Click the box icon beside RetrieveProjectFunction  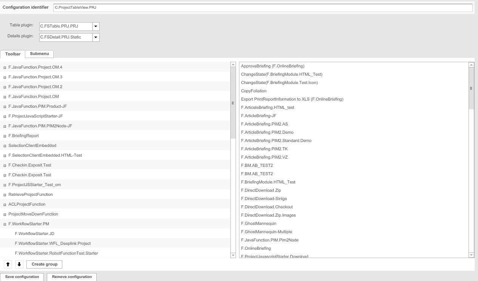(4, 194)
